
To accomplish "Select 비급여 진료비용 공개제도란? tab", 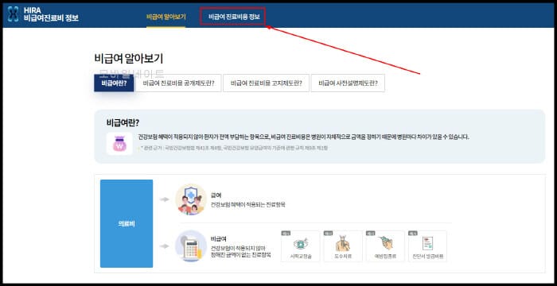I will click(179, 83).
